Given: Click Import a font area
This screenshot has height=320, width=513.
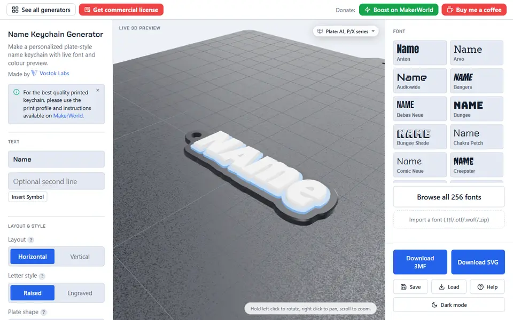Looking at the screenshot, I should pyautogui.click(x=449, y=220).
